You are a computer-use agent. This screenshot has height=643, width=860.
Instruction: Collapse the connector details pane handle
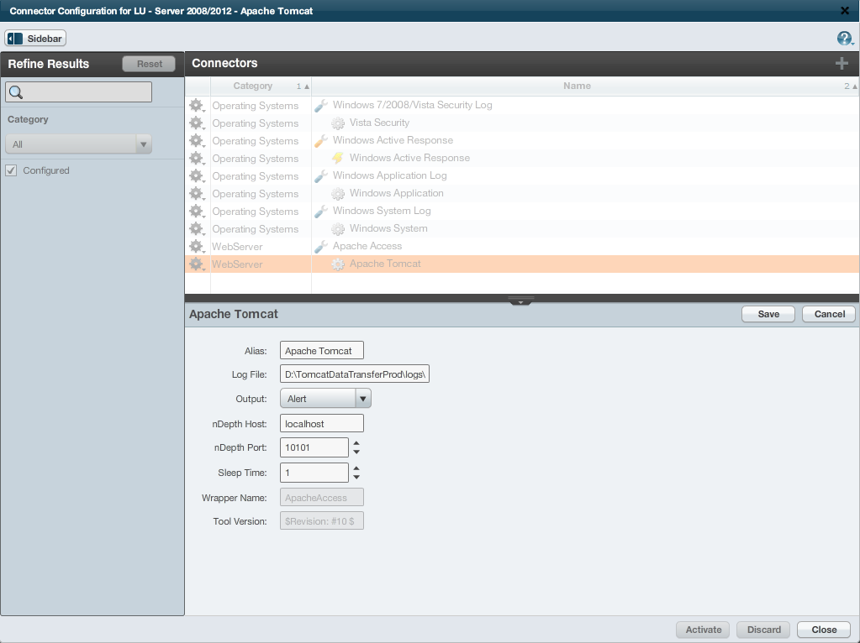pyautogui.click(x=520, y=301)
